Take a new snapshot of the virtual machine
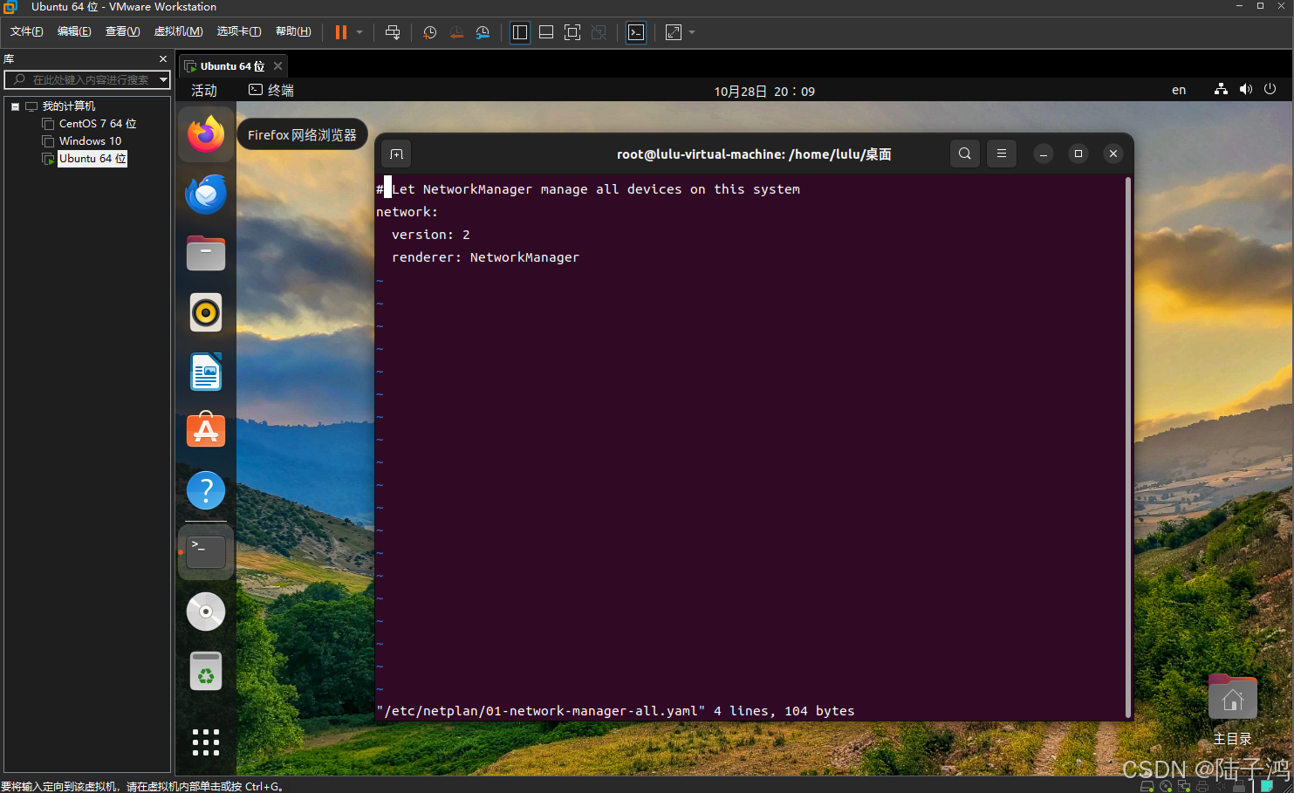Screen dimensions: 1294x793 (428, 32)
